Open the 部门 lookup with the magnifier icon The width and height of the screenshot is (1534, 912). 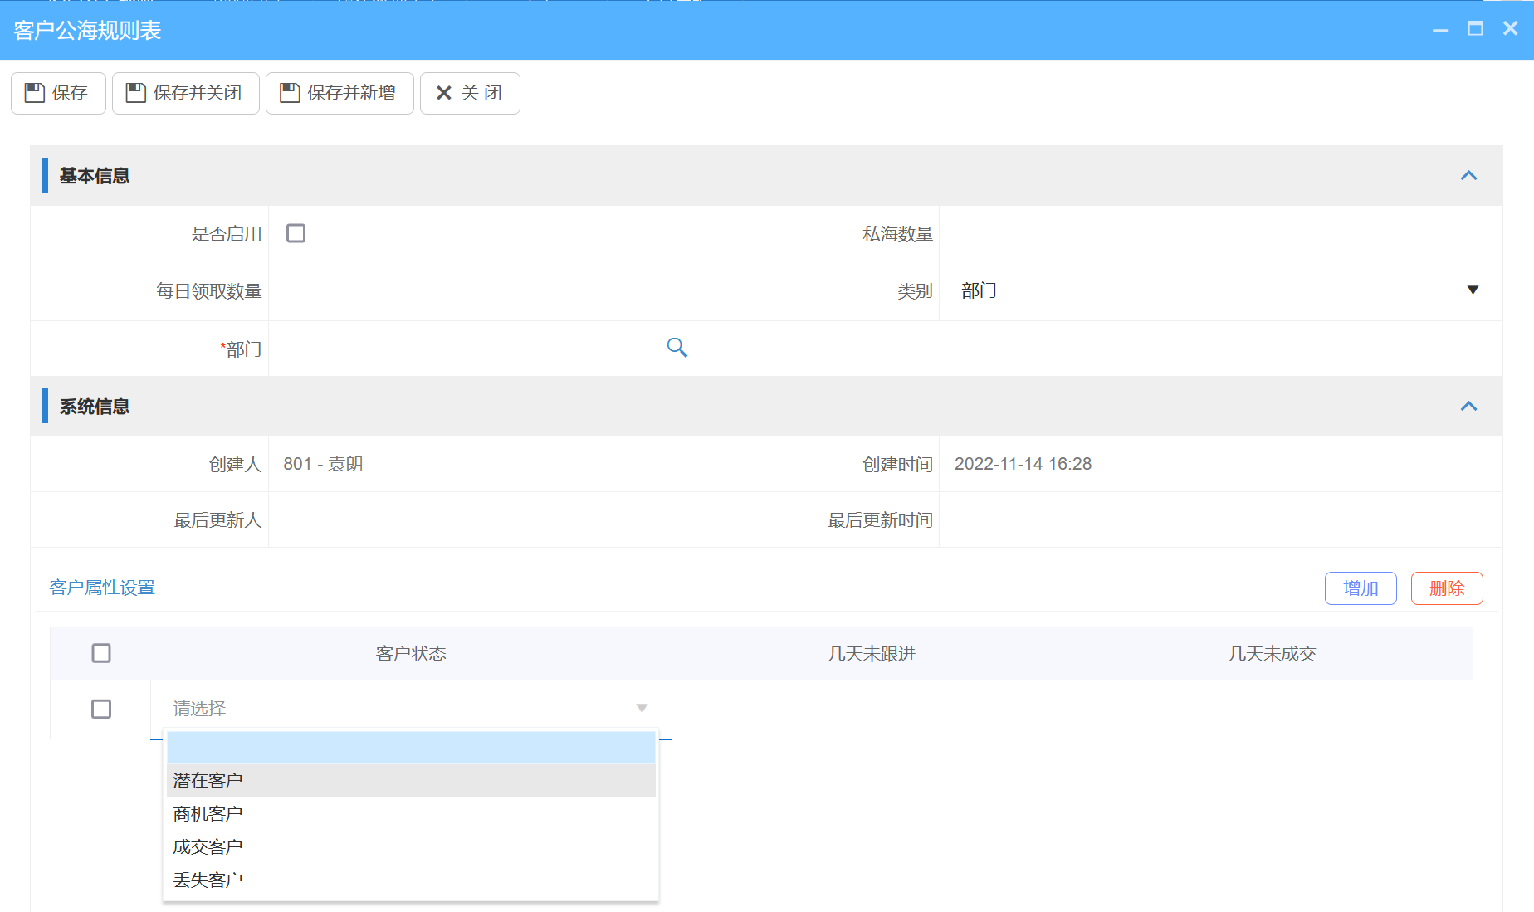coord(677,348)
